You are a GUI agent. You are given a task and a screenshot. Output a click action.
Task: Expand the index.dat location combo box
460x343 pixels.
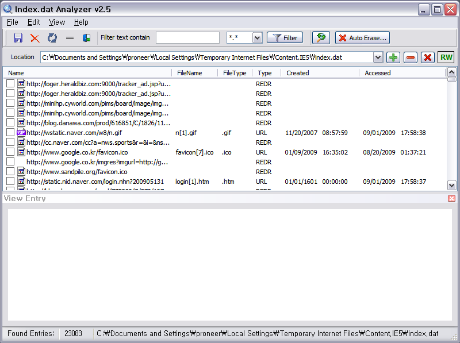(x=379, y=57)
